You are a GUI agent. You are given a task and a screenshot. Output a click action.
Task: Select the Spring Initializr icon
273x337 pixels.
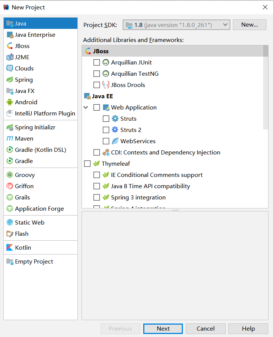coord(10,127)
